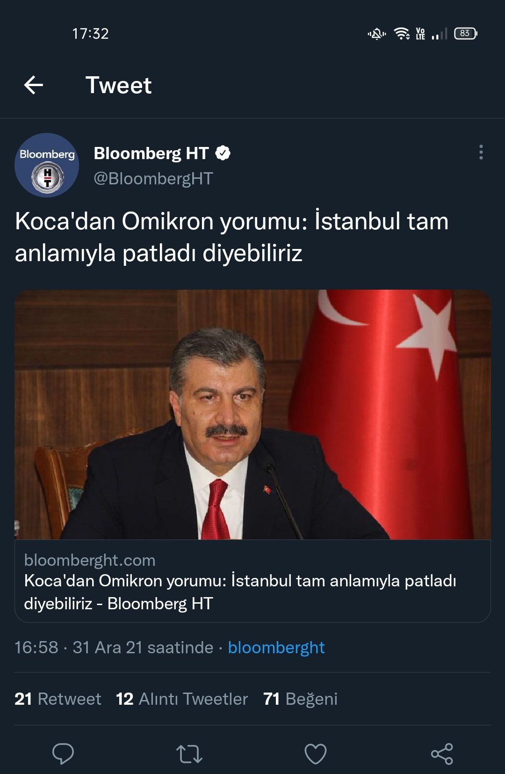Screen dimensions: 505x774
Task: Tap the blue bloomberght source link
Action: pos(276,648)
